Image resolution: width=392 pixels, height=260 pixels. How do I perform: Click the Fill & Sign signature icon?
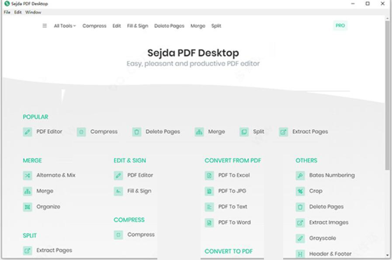click(x=118, y=191)
